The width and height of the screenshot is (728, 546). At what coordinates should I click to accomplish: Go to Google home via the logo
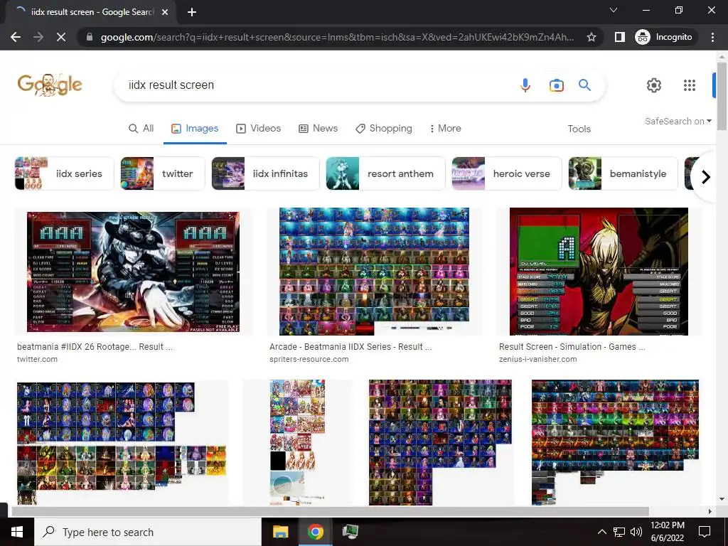[50, 85]
